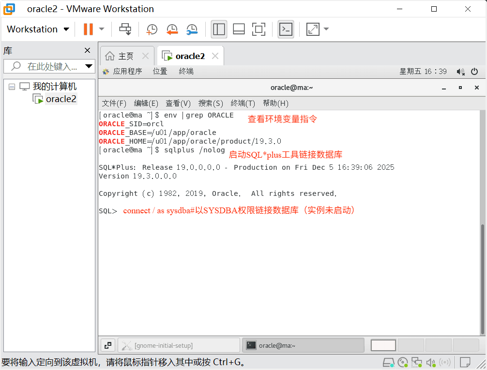The height and width of the screenshot is (370, 487).
Task: Click the show desktop button in guest taskbar
Action: click(108, 345)
